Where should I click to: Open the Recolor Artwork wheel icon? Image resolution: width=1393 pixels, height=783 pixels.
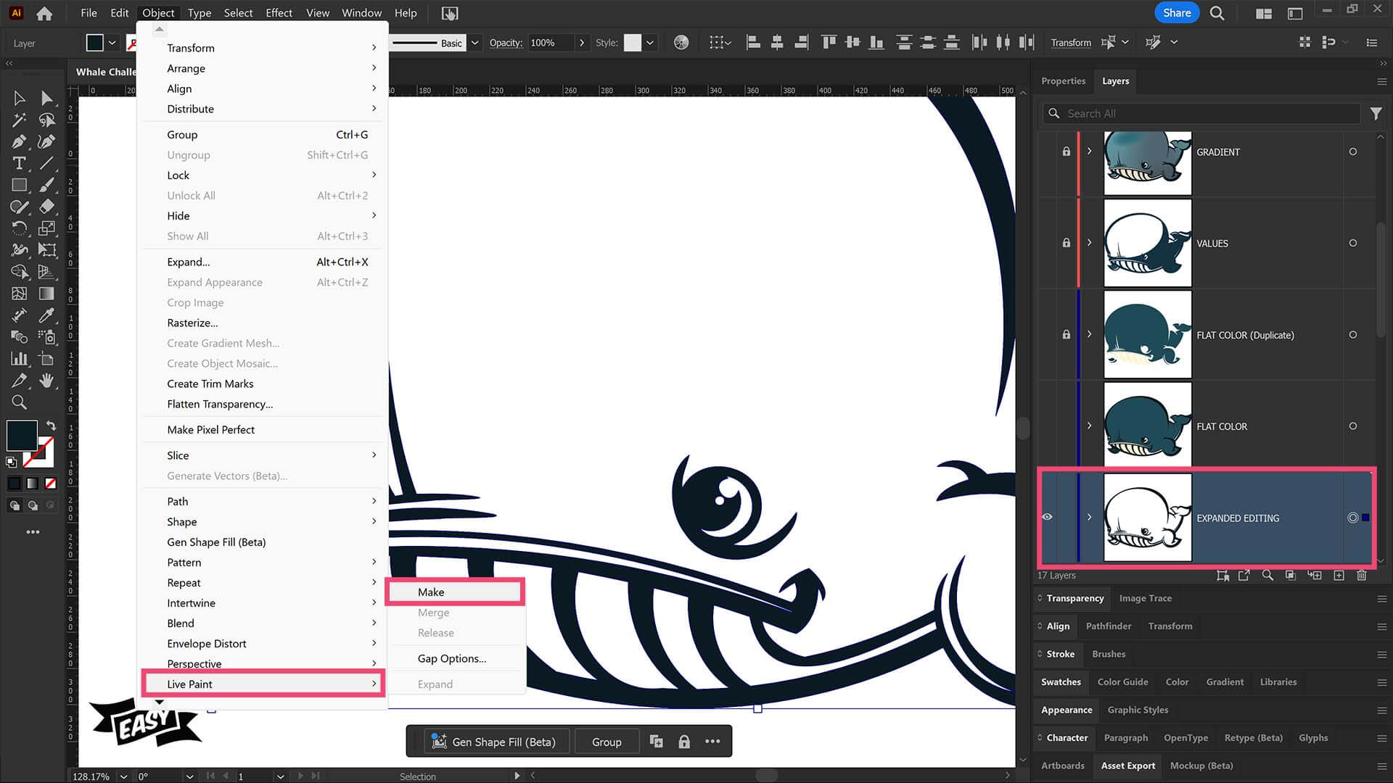pos(681,43)
